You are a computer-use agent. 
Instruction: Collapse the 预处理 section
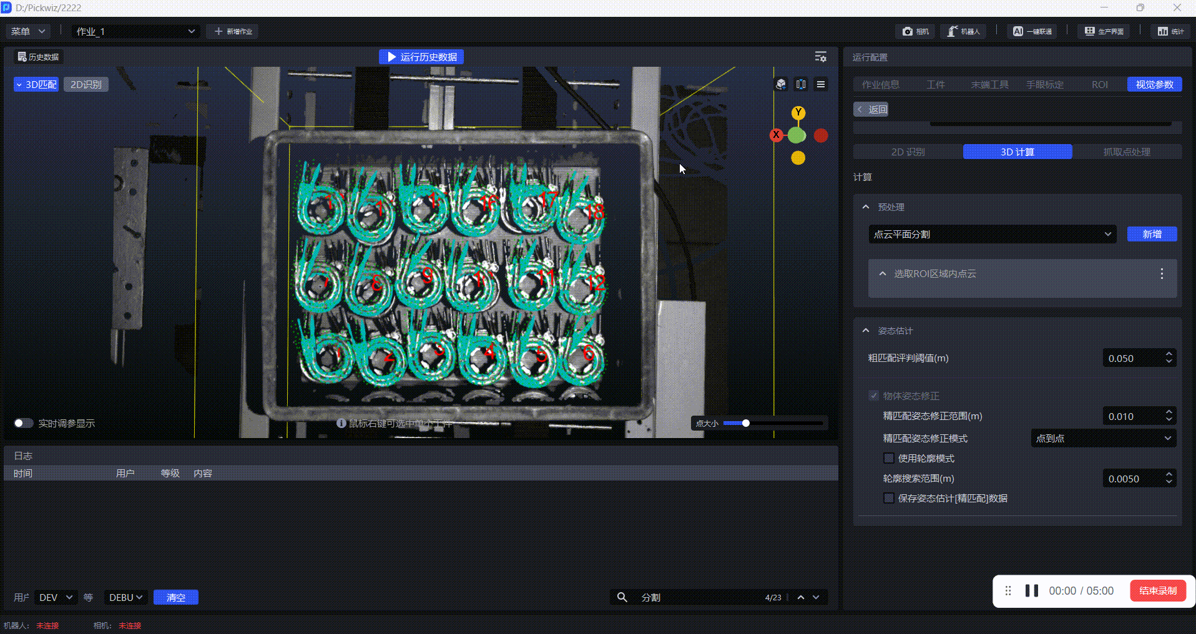click(x=866, y=207)
